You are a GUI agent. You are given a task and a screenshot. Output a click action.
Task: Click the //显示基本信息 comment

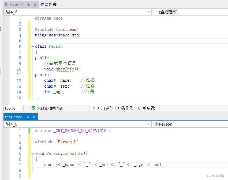coord(60,63)
